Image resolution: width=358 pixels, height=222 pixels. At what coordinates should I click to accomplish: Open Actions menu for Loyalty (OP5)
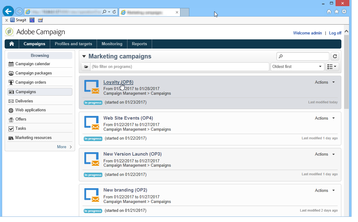pyautogui.click(x=325, y=82)
